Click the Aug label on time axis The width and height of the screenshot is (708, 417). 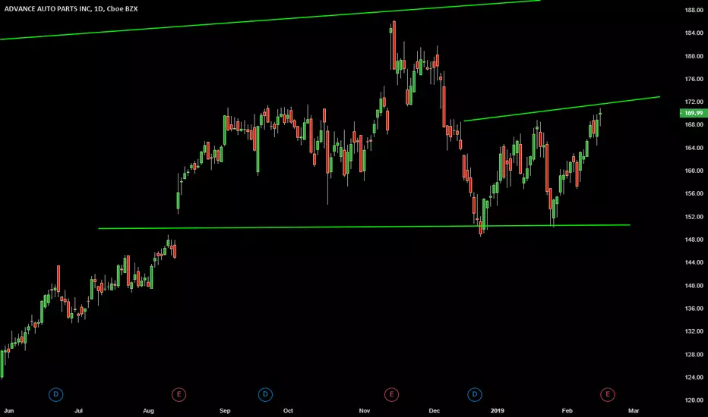[148, 411]
